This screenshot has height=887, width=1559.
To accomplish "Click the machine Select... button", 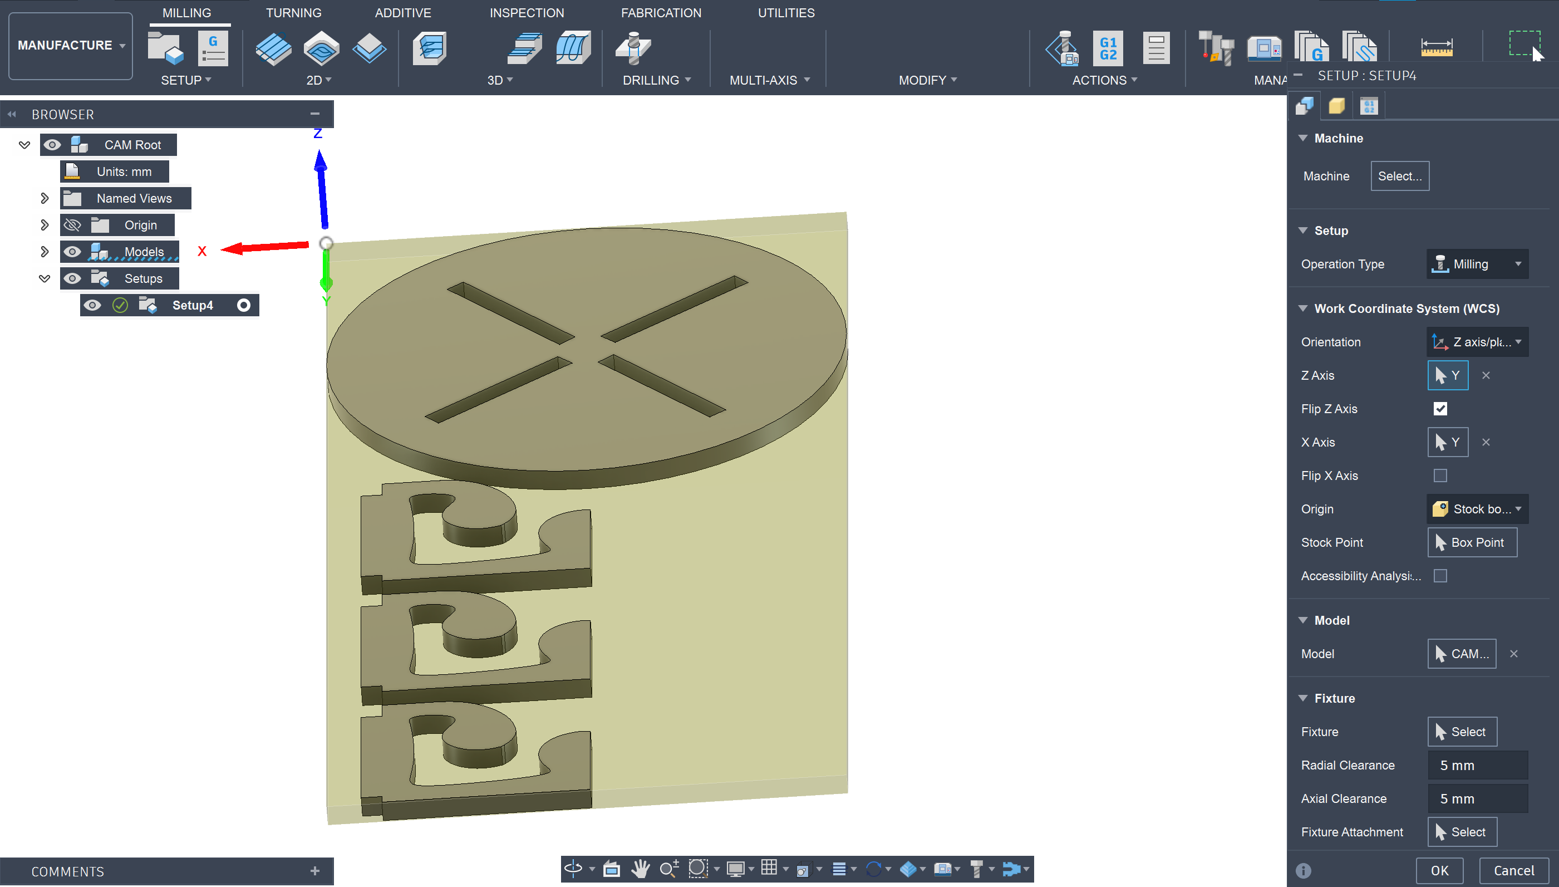I will 1399,176.
